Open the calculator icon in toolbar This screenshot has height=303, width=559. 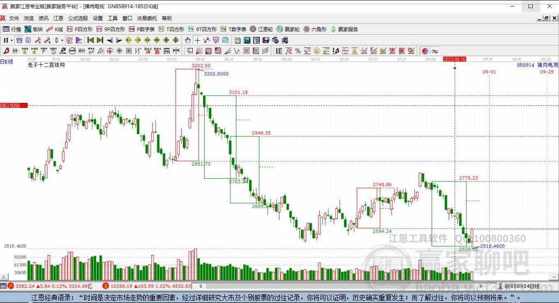pos(247,40)
